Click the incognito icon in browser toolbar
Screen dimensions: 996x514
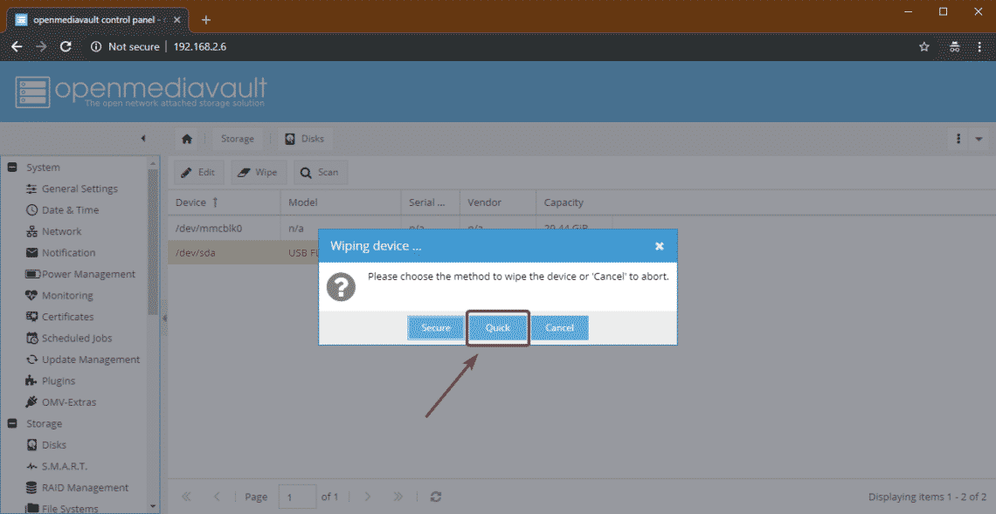tap(954, 46)
